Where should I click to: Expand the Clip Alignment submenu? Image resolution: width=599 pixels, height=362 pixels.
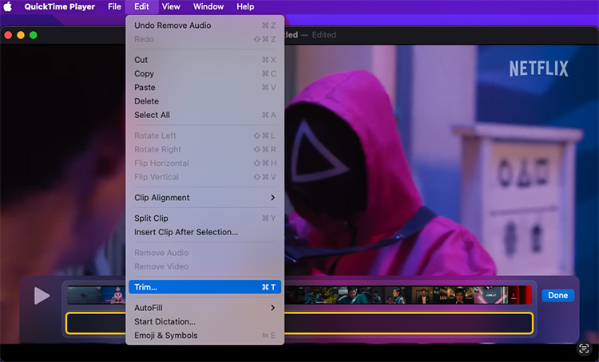point(204,197)
